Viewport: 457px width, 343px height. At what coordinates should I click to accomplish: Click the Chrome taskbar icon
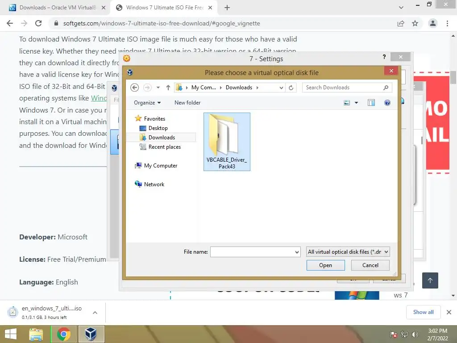click(64, 334)
